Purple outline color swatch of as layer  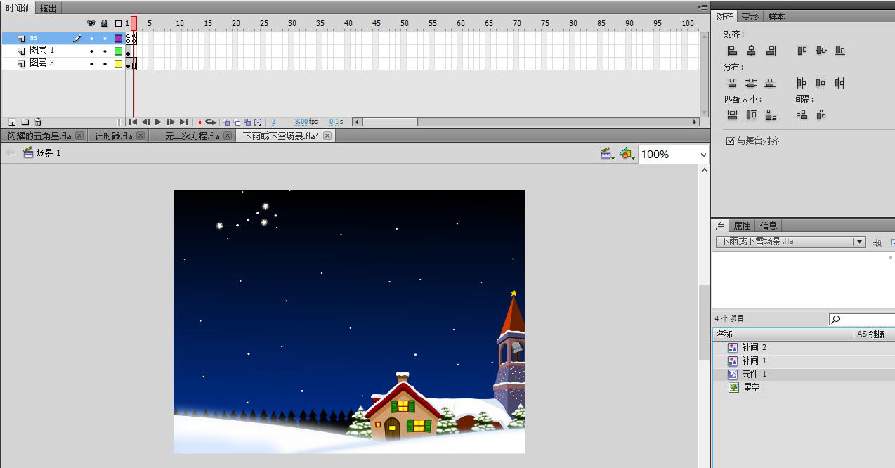pyautogui.click(x=118, y=39)
